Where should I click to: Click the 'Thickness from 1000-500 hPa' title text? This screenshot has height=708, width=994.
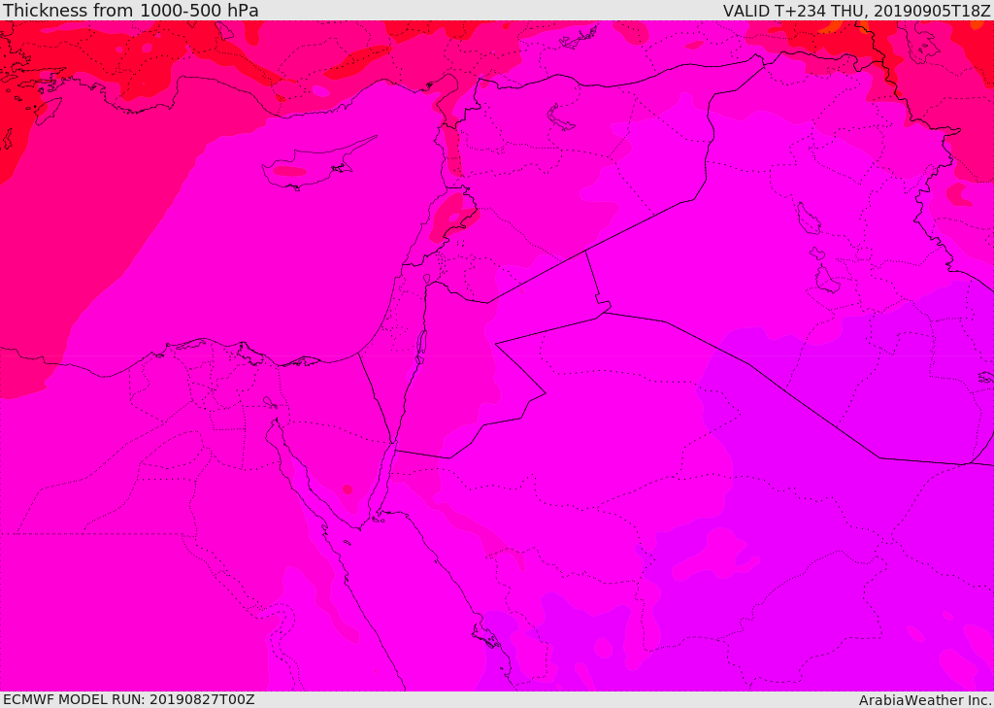point(131,10)
